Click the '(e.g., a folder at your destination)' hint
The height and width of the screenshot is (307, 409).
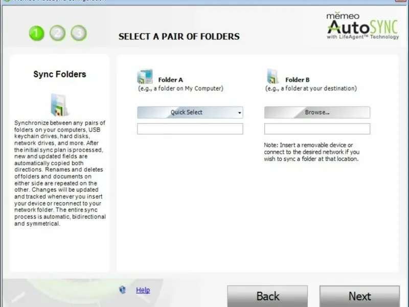[x=311, y=89]
